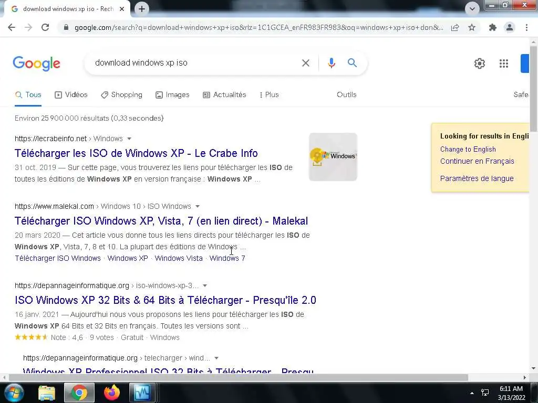Viewport: 538px width, 403px height.
Task: Start voice search with microphone
Action: 331,63
